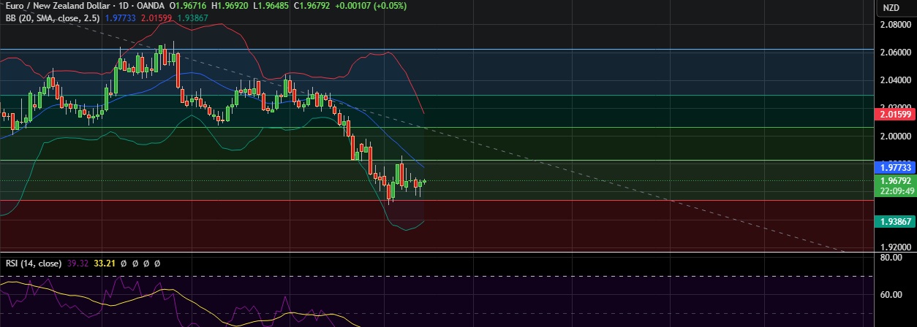Click the red 2.01599 price axis tag
The height and width of the screenshot is (327, 917).
[895, 114]
